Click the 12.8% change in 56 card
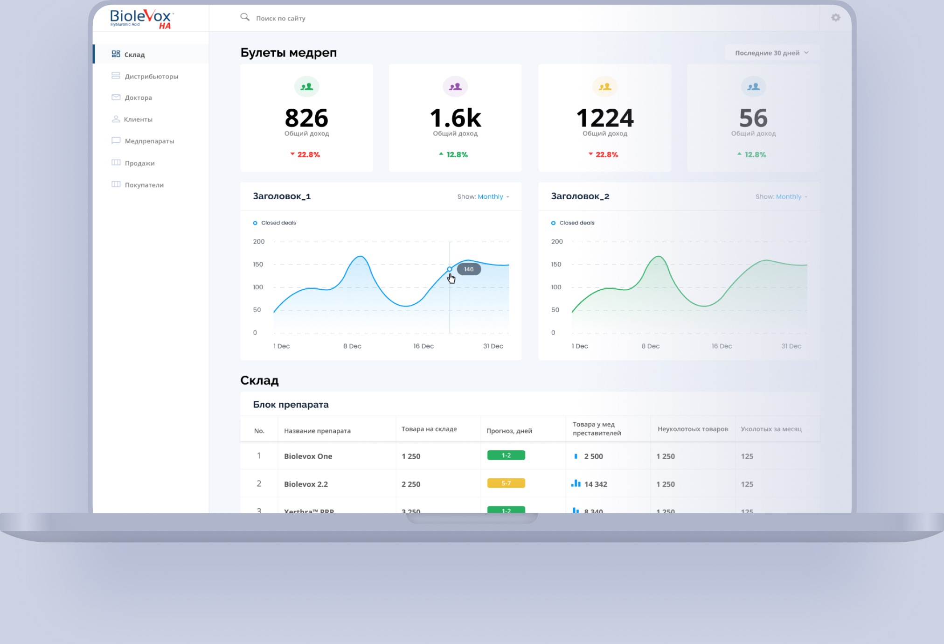 pyautogui.click(x=751, y=154)
